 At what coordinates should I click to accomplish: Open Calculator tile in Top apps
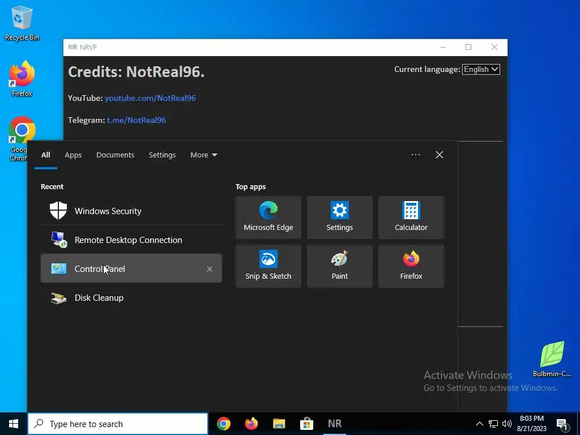(x=411, y=217)
